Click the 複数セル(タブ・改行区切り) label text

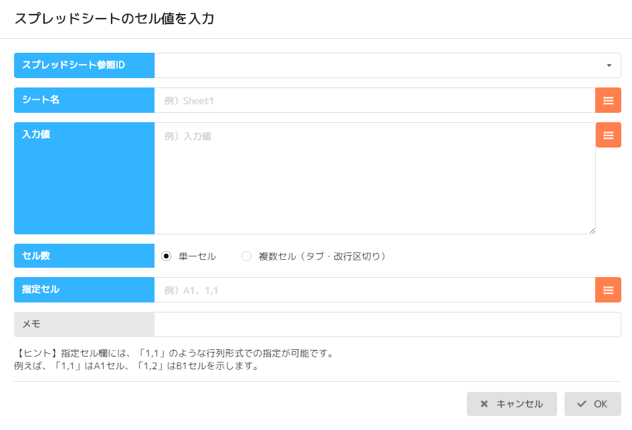(x=322, y=256)
